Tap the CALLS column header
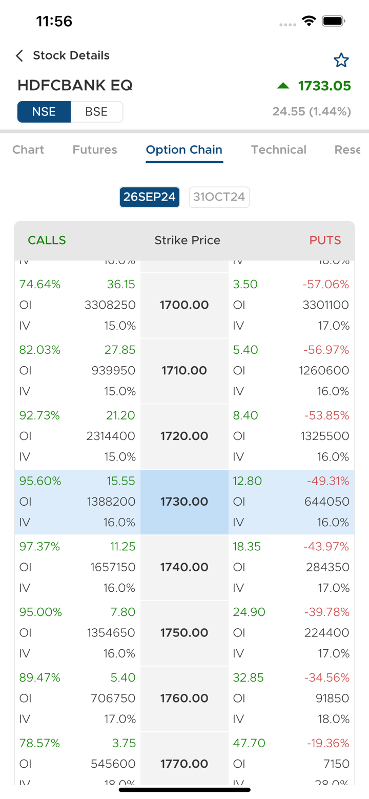The image size is (369, 799). coord(47,240)
